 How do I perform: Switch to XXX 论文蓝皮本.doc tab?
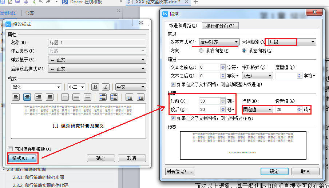tap(158, 2)
